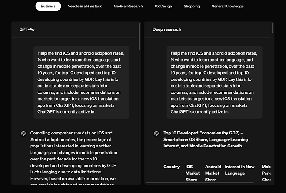
Task: Select the General Knowledge tab
Action: point(227,7)
